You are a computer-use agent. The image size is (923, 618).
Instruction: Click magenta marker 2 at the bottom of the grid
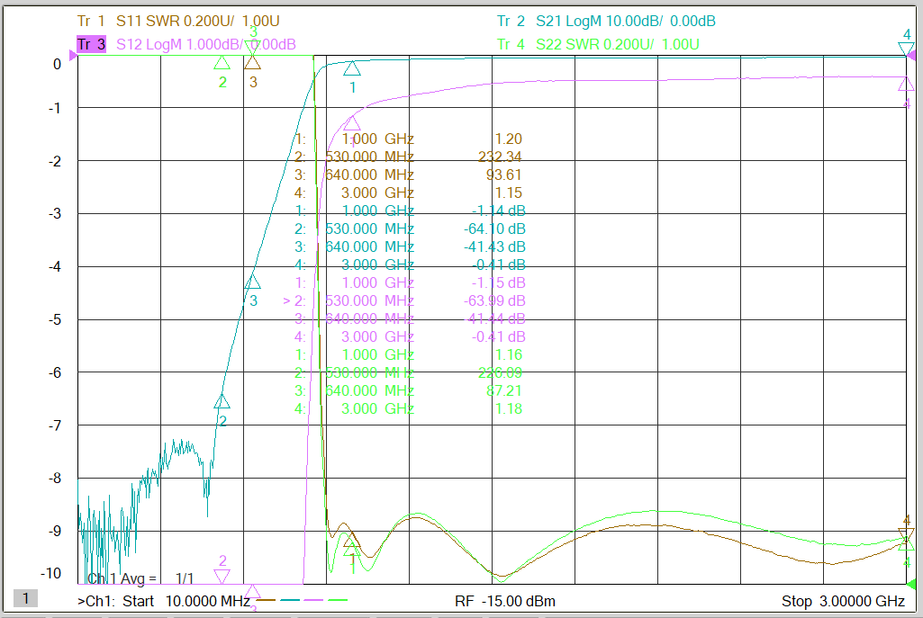pyautogui.click(x=222, y=576)
